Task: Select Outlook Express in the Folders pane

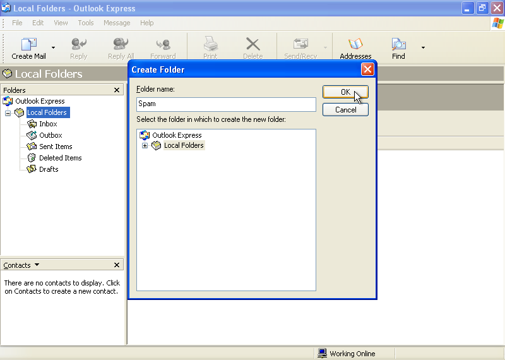Action: coord(40,101)
